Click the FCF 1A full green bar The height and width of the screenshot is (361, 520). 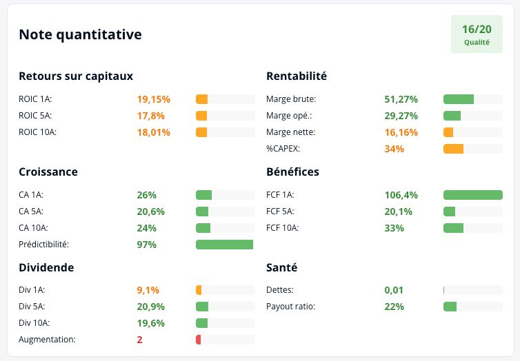[x=473, y=195]
